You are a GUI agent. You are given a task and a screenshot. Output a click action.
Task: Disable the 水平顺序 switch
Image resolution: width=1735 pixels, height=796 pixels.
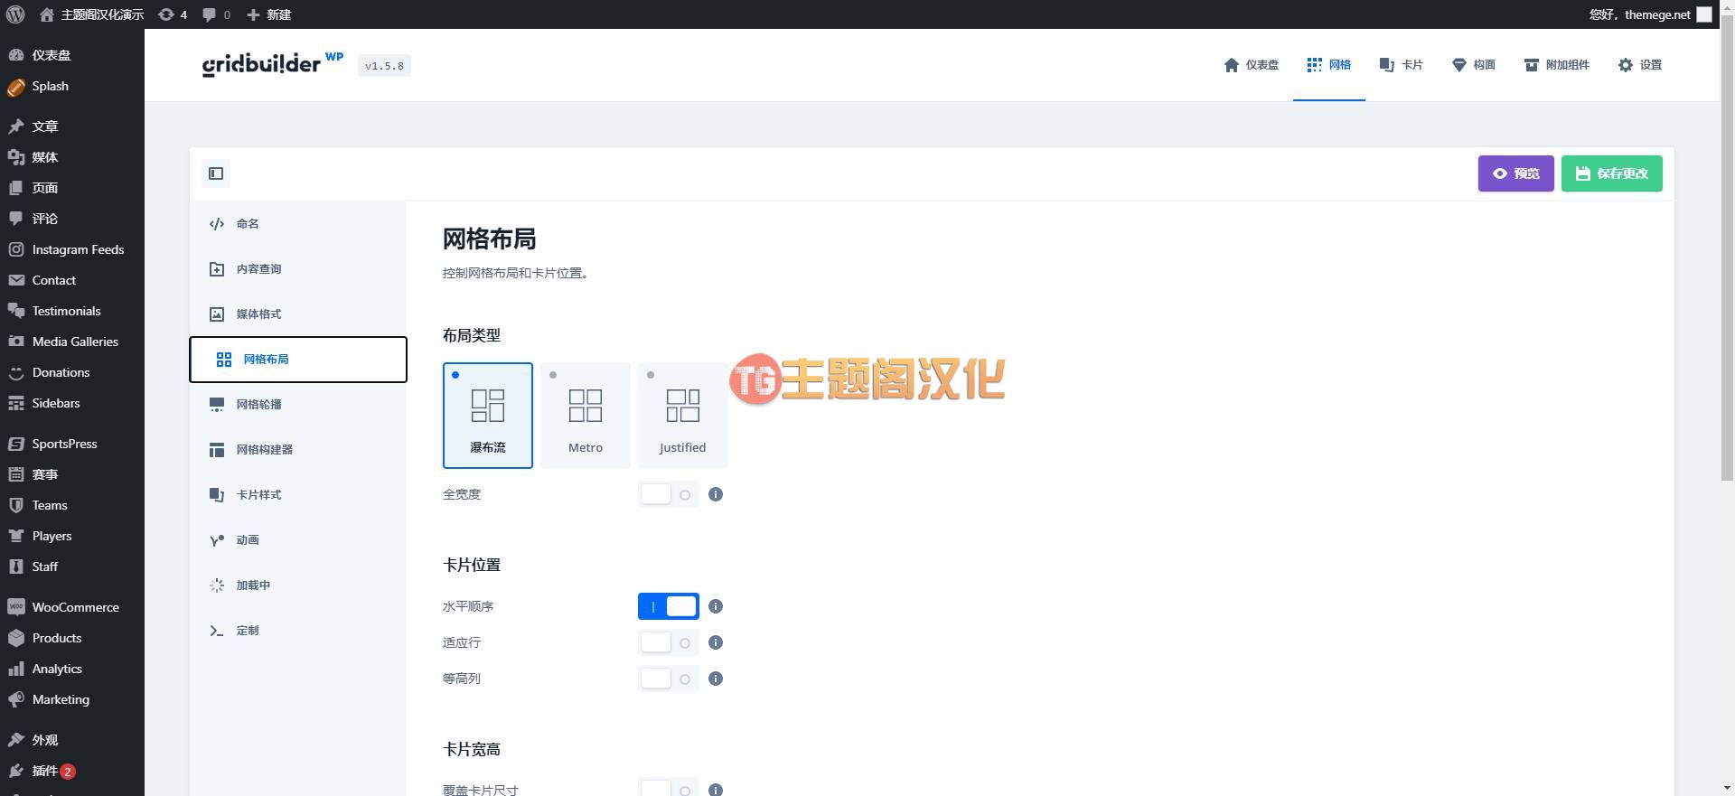coord(669,606)
